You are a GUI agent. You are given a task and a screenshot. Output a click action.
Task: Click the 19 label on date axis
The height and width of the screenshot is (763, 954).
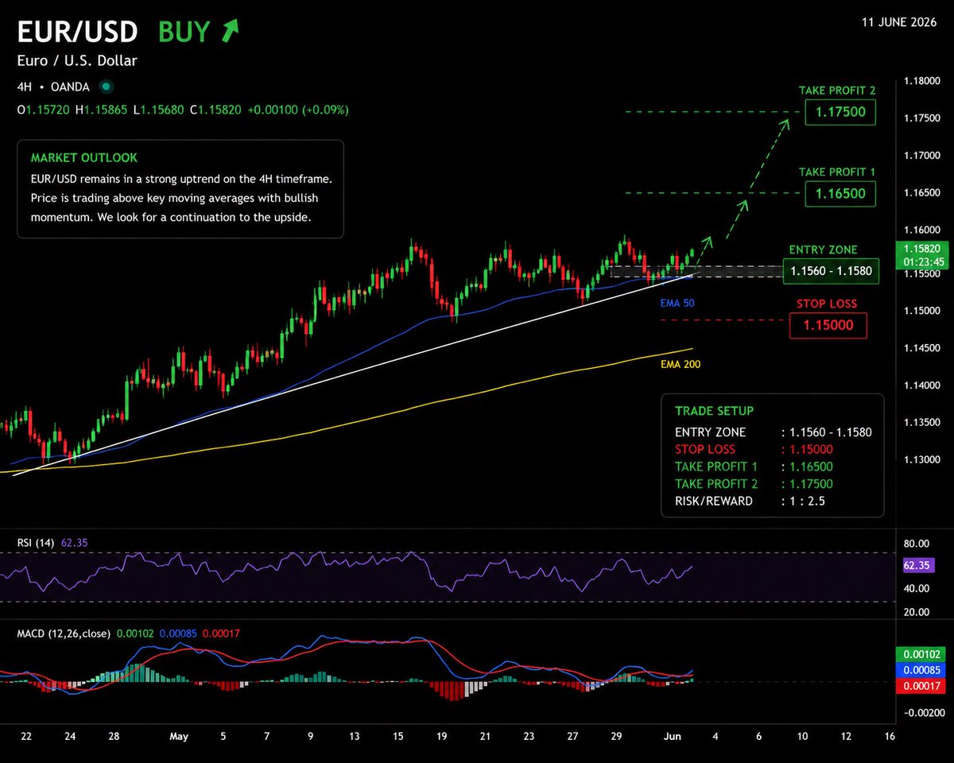(x=442, y=737)
